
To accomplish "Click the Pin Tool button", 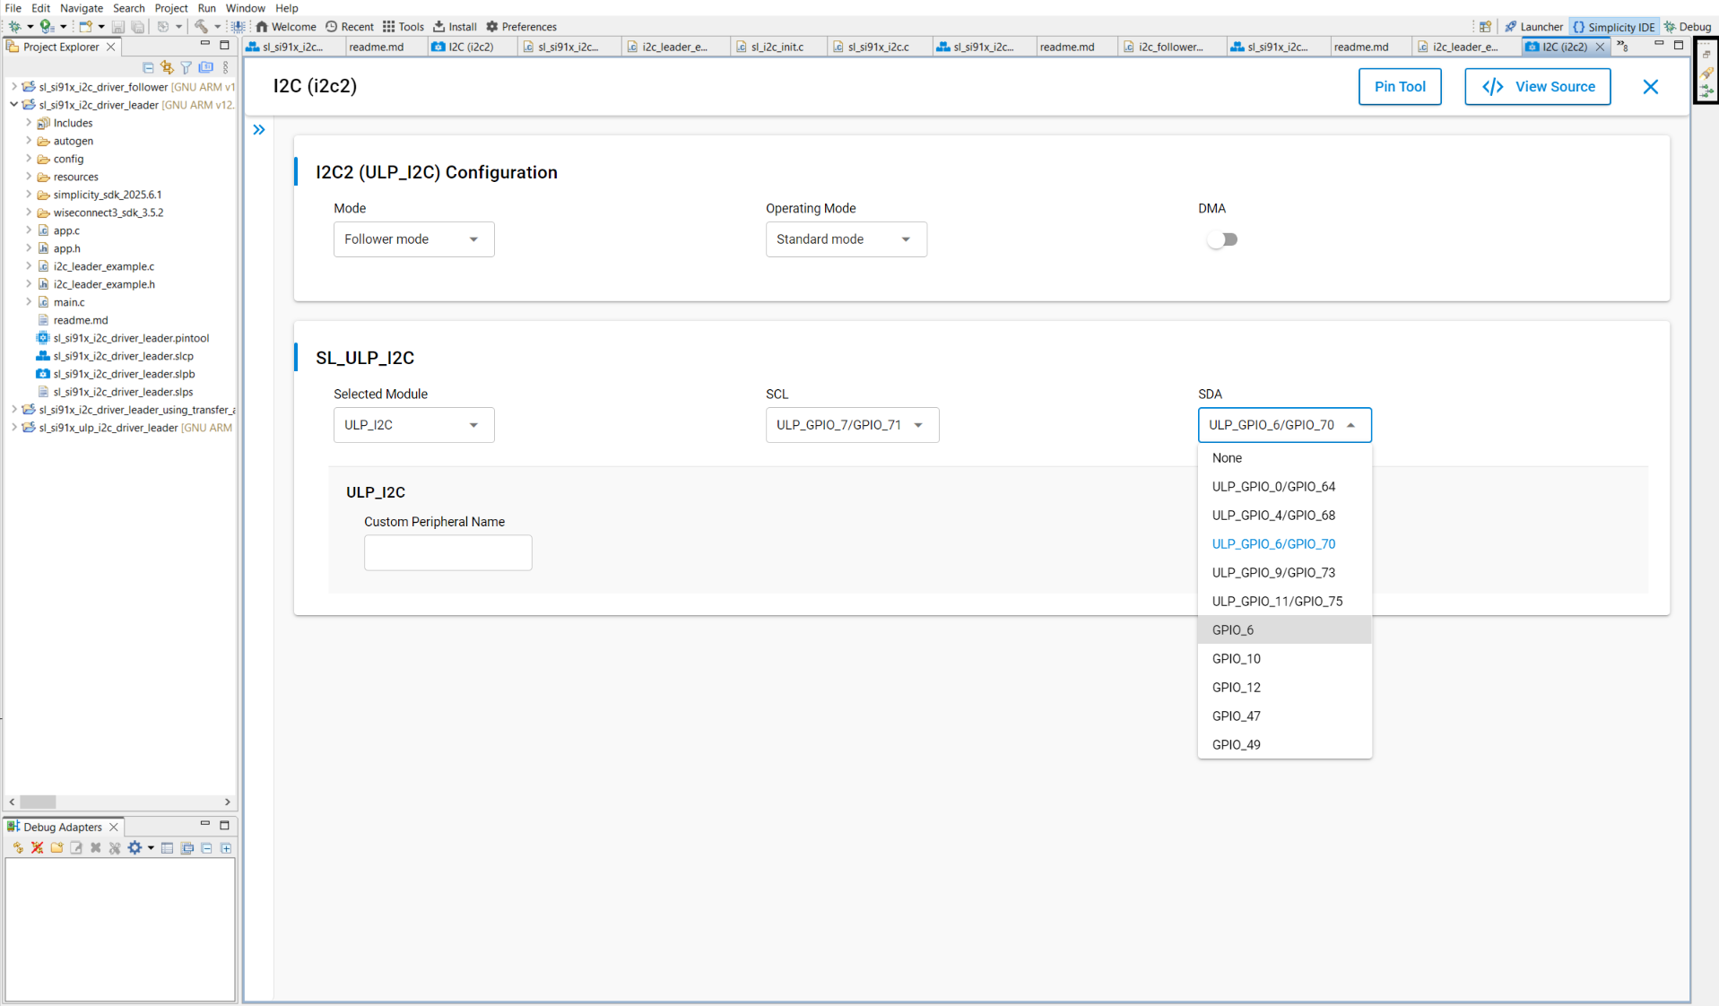I will (1400, 87).
